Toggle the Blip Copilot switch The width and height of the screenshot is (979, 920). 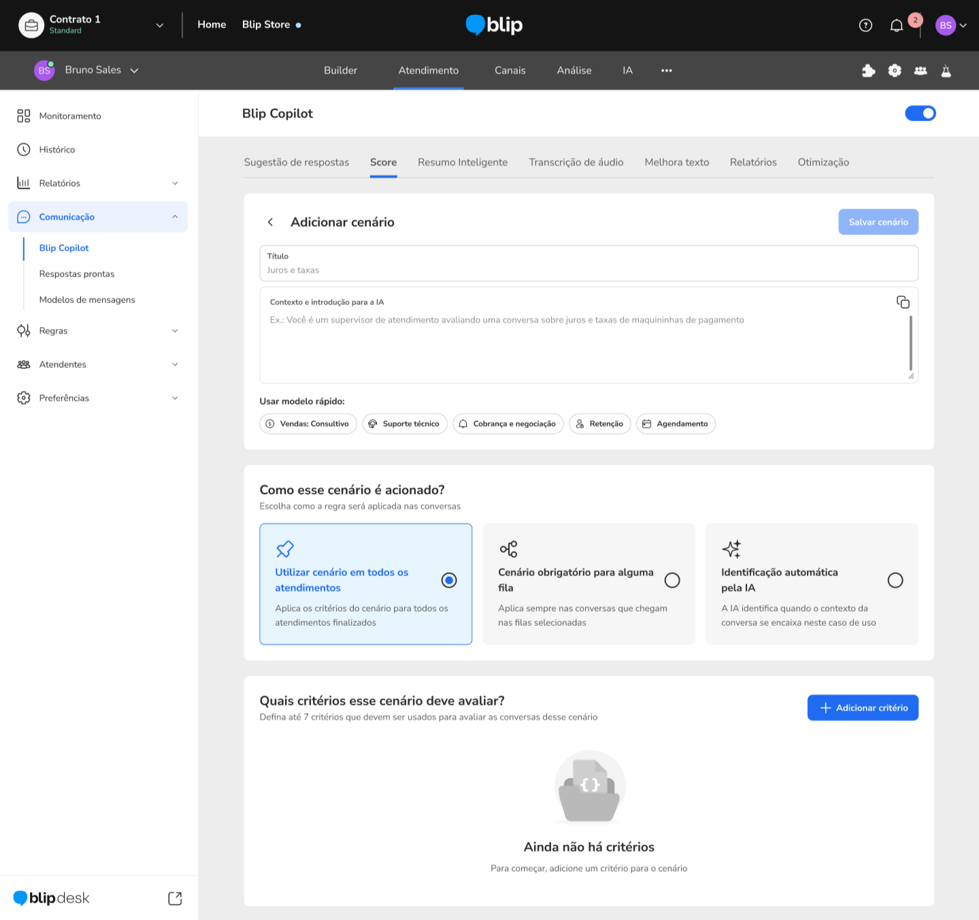coord(920,113)
